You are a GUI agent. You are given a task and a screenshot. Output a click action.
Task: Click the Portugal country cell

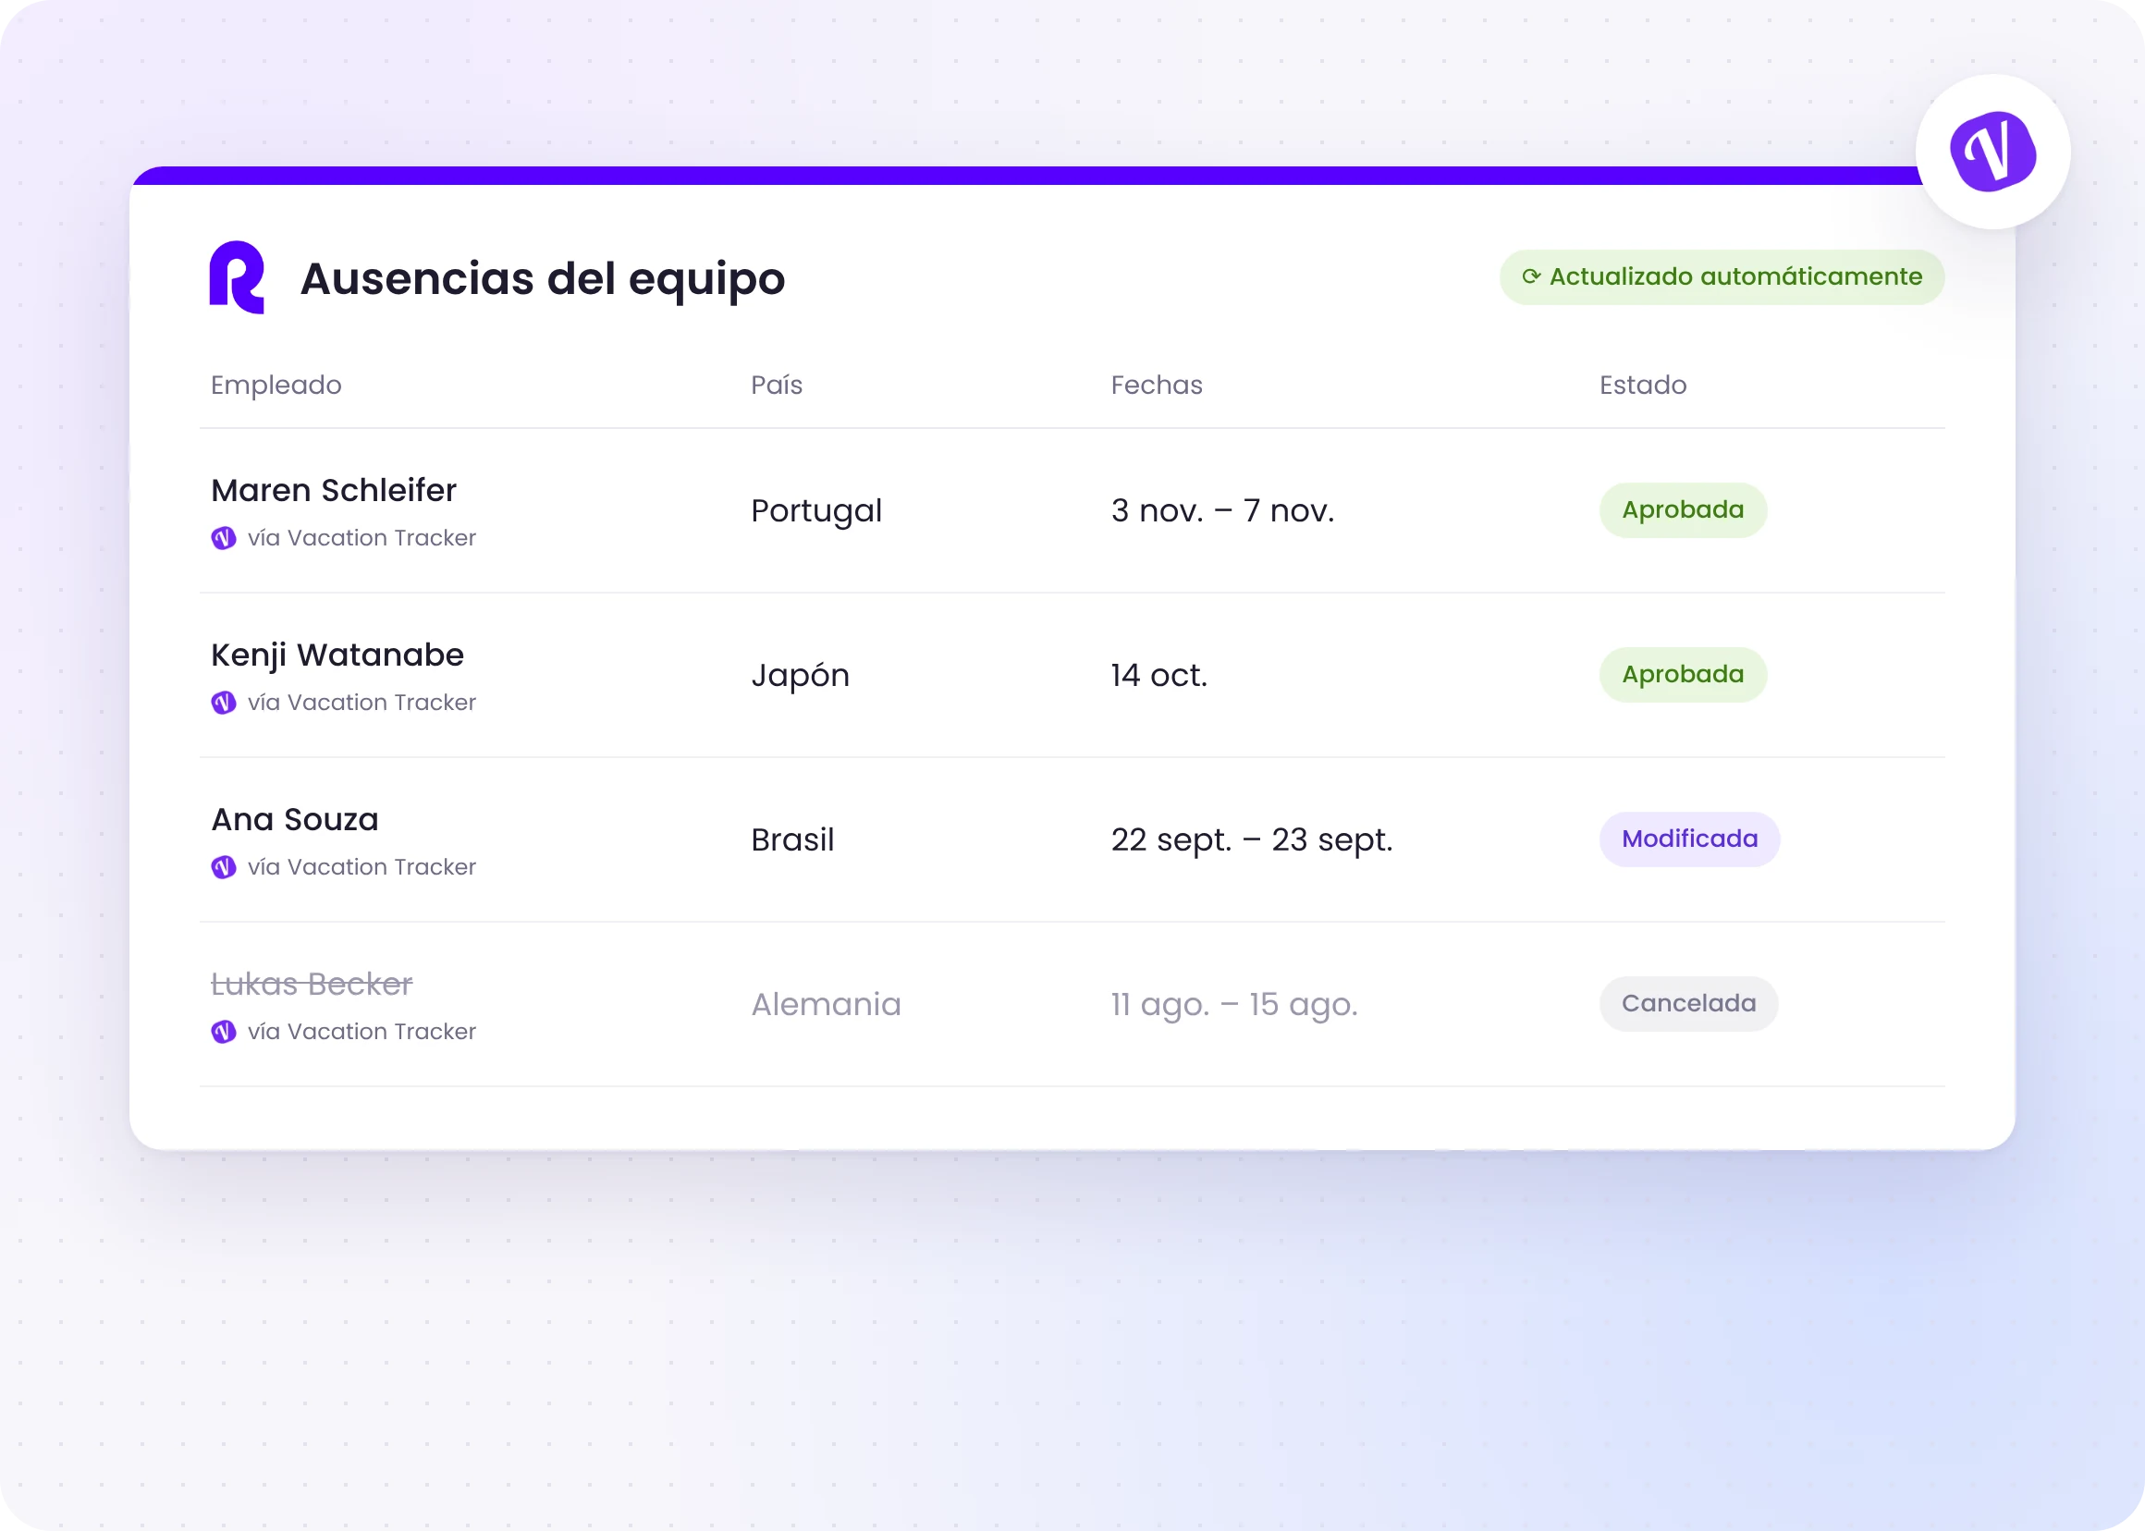(x=816, y=512)
